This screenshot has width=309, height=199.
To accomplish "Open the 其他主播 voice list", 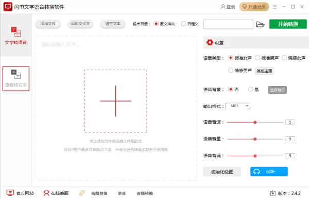I will tap(264, 71).
